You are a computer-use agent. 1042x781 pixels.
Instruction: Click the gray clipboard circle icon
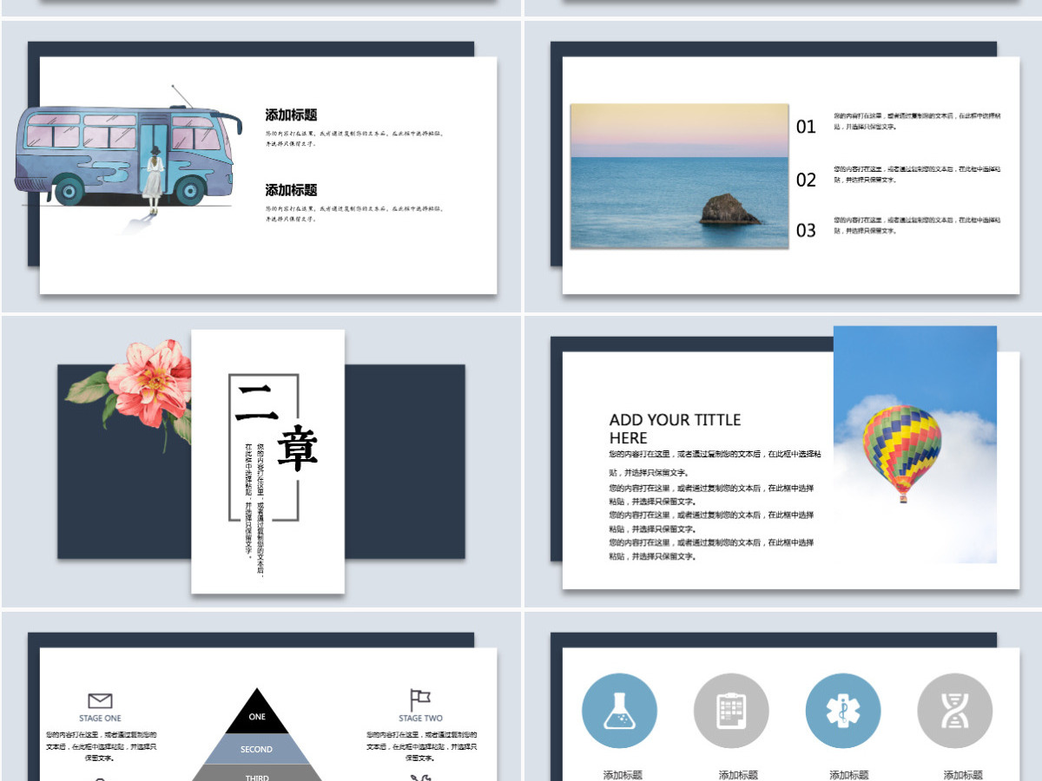click(x=731, y=711)
